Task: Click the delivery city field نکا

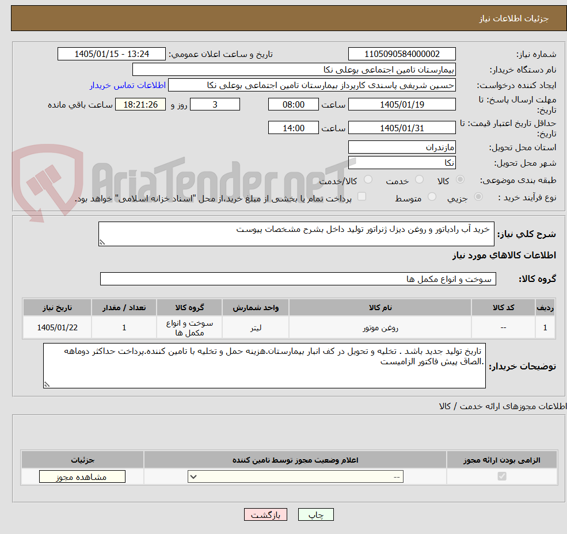Action: 402,163
